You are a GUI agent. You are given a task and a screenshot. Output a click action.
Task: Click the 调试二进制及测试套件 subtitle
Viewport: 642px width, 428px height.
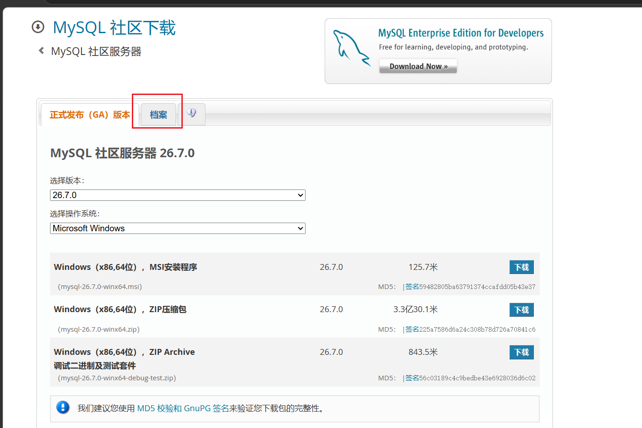pyautogui.click(x=95, y=366)
